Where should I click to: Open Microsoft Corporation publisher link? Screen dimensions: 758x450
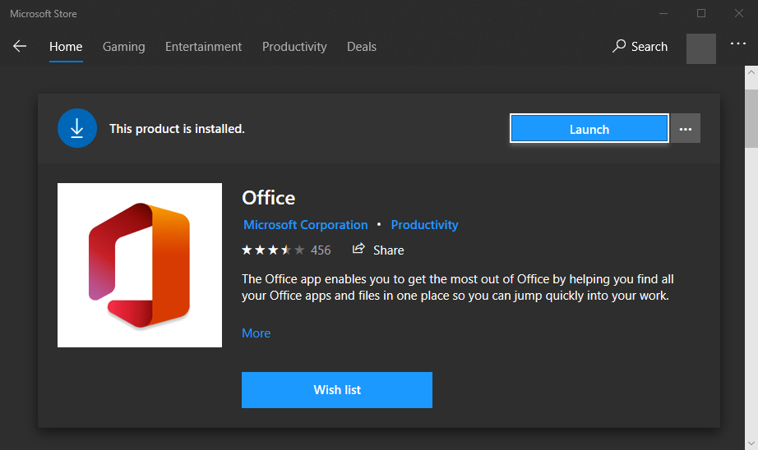(305, 225)
